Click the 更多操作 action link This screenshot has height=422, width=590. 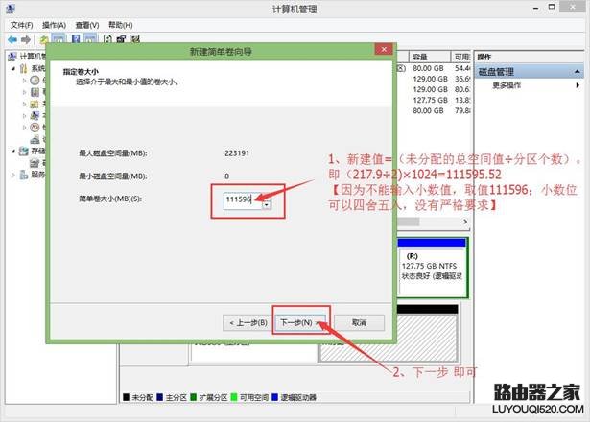(507, 85)
